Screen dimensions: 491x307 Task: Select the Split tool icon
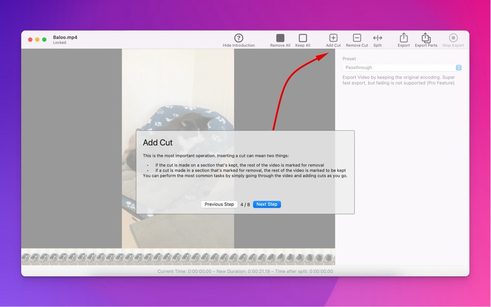tap(377, 38)
